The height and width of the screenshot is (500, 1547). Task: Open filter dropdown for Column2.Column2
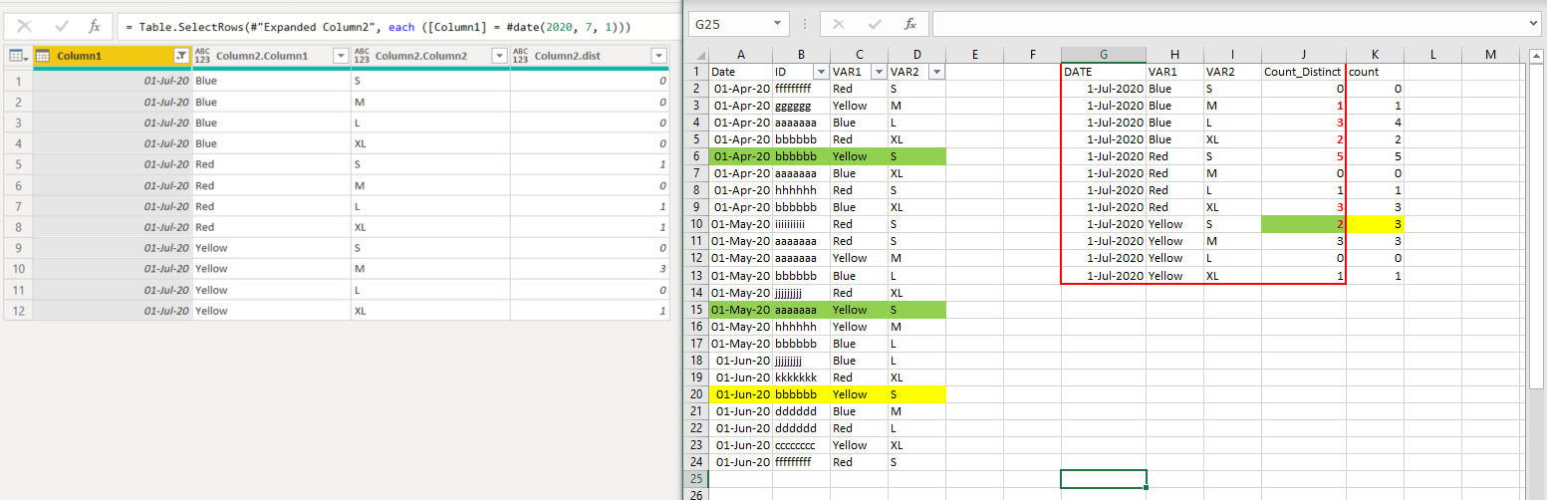click(499, 57)
